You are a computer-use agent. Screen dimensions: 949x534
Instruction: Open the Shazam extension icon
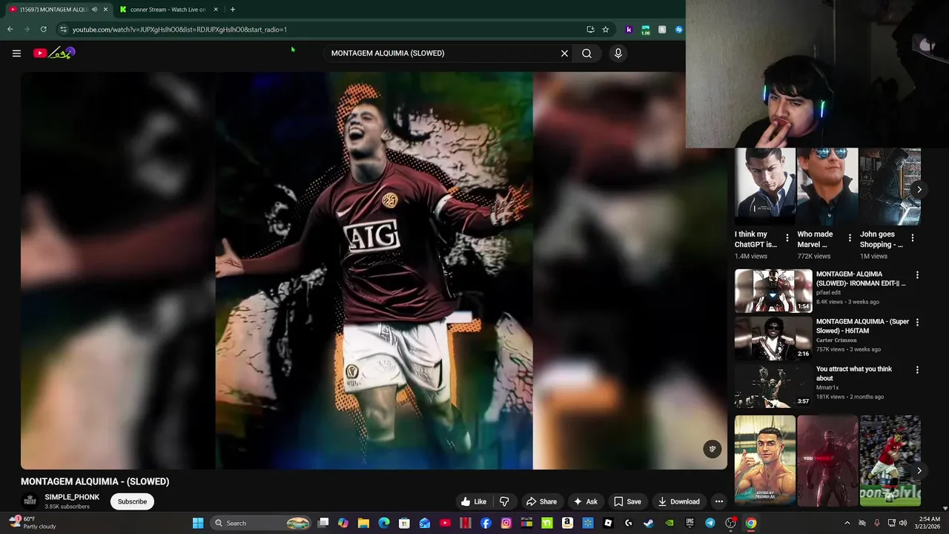click(678, 30)
